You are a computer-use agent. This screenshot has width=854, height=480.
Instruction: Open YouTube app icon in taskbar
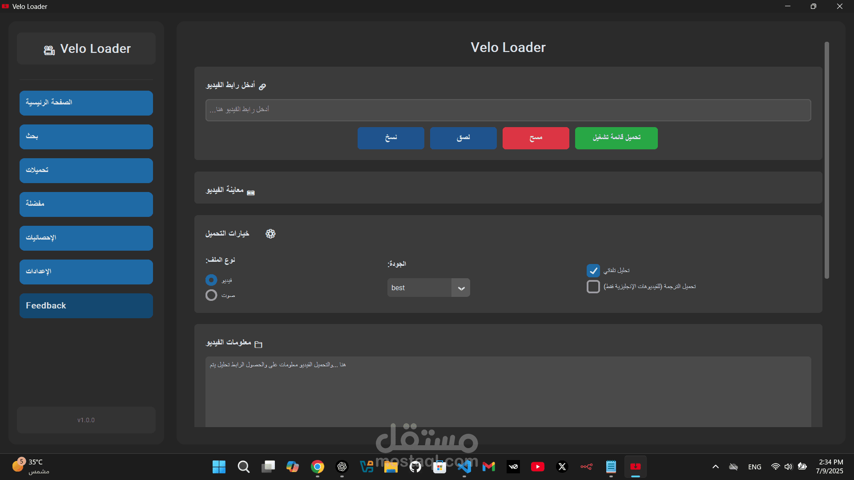537,467
